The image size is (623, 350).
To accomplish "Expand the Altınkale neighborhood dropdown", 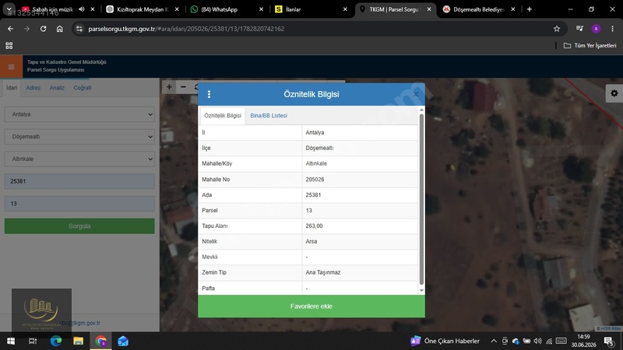I will pos(79,159).
